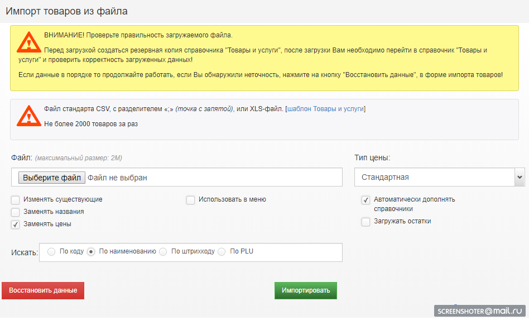Screen dimensions: 529x320
Task: Enable the 'Использовать в меню' checkbox
Action: point(190,199)
